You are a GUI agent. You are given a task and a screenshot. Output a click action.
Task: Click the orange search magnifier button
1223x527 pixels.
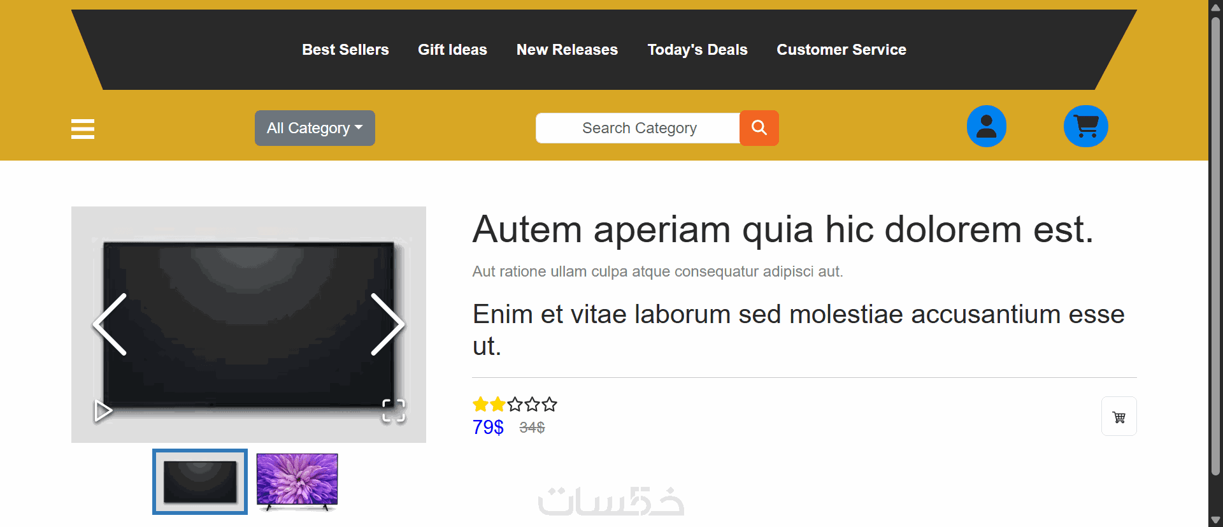coord(759,128)
